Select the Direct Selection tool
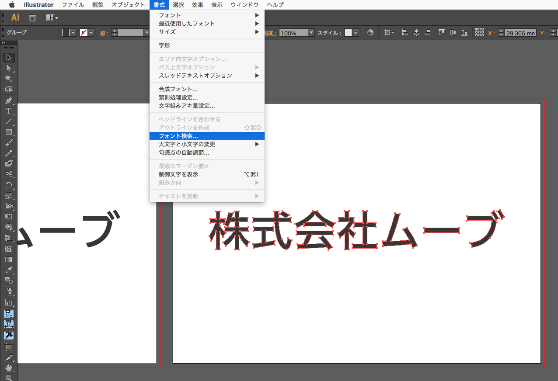The width and height of the screenshot is (558, 381). tap(9, 68)
